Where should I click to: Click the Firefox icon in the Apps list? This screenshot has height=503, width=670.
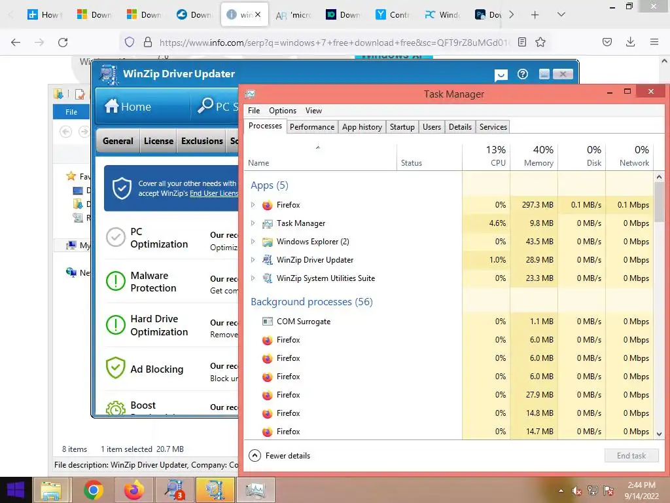click(x=268, y=205)
